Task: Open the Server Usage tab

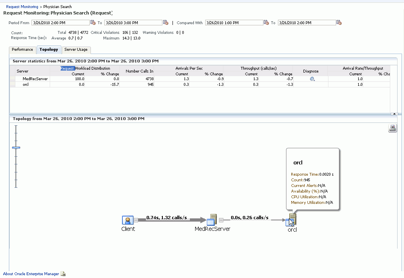Action: (x=76, y=50)
